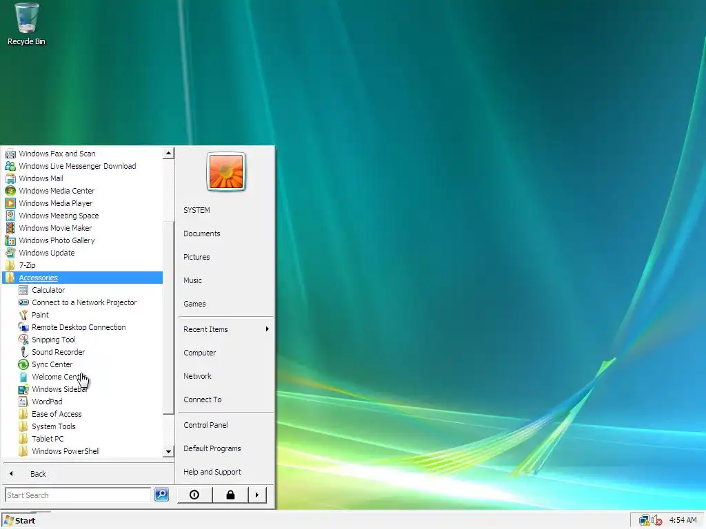The width and height of the screenshot is (706, 529).
Task: Open Control Panel
Action: pyautogui.click(x=205, y=425)
